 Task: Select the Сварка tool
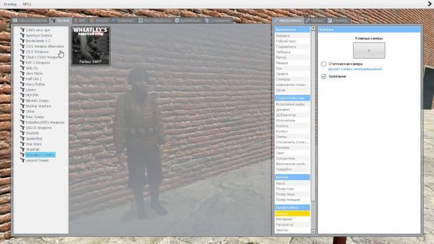point(292,74)
